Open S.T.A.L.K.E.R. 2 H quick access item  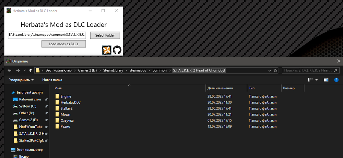click(x=31, y=134)
